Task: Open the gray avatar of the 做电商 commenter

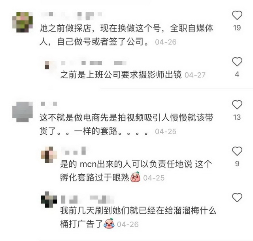Action: click(x=23, y=112)
